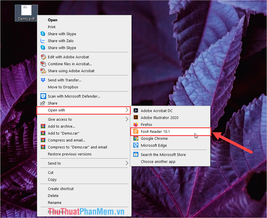Click the Adobe Acrobat DC icon in submenu
Screen dimensions: 267x218
[x=136, y=110]
